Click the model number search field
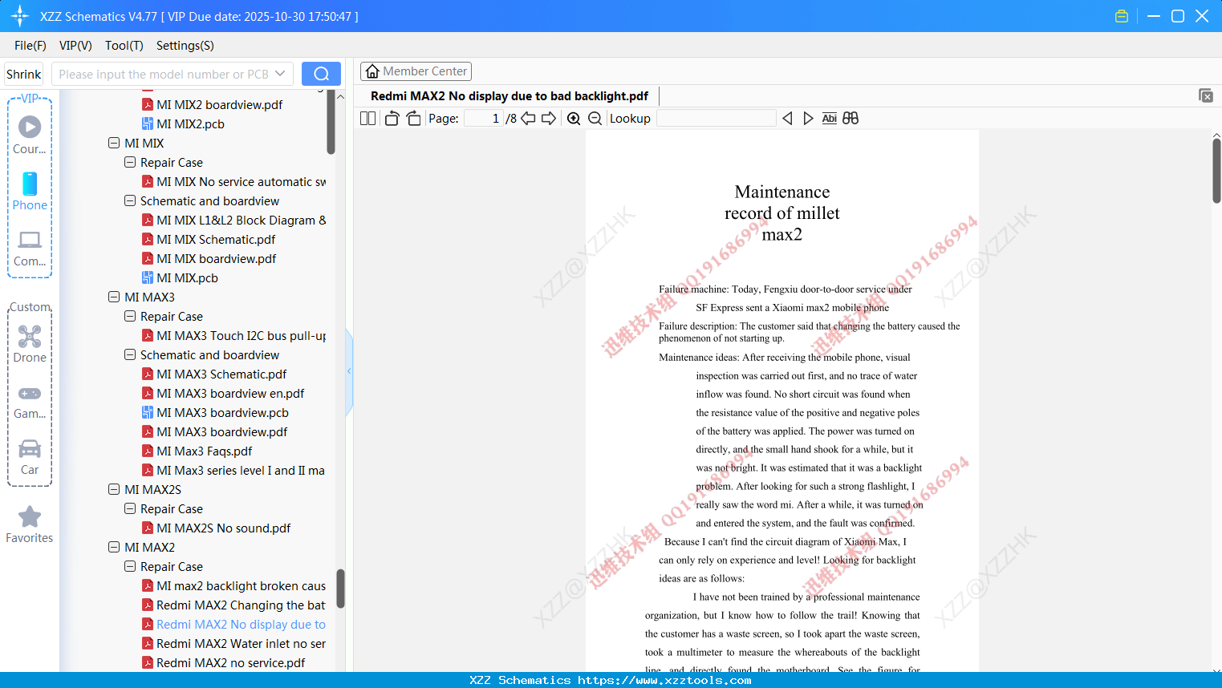1222x688 pixels. pyautogui.click(x=164, y=74)
